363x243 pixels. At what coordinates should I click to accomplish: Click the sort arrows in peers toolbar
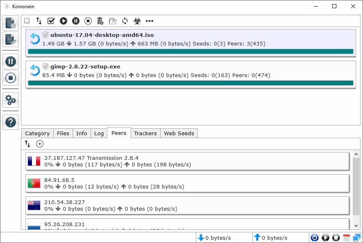click(27, 144)
